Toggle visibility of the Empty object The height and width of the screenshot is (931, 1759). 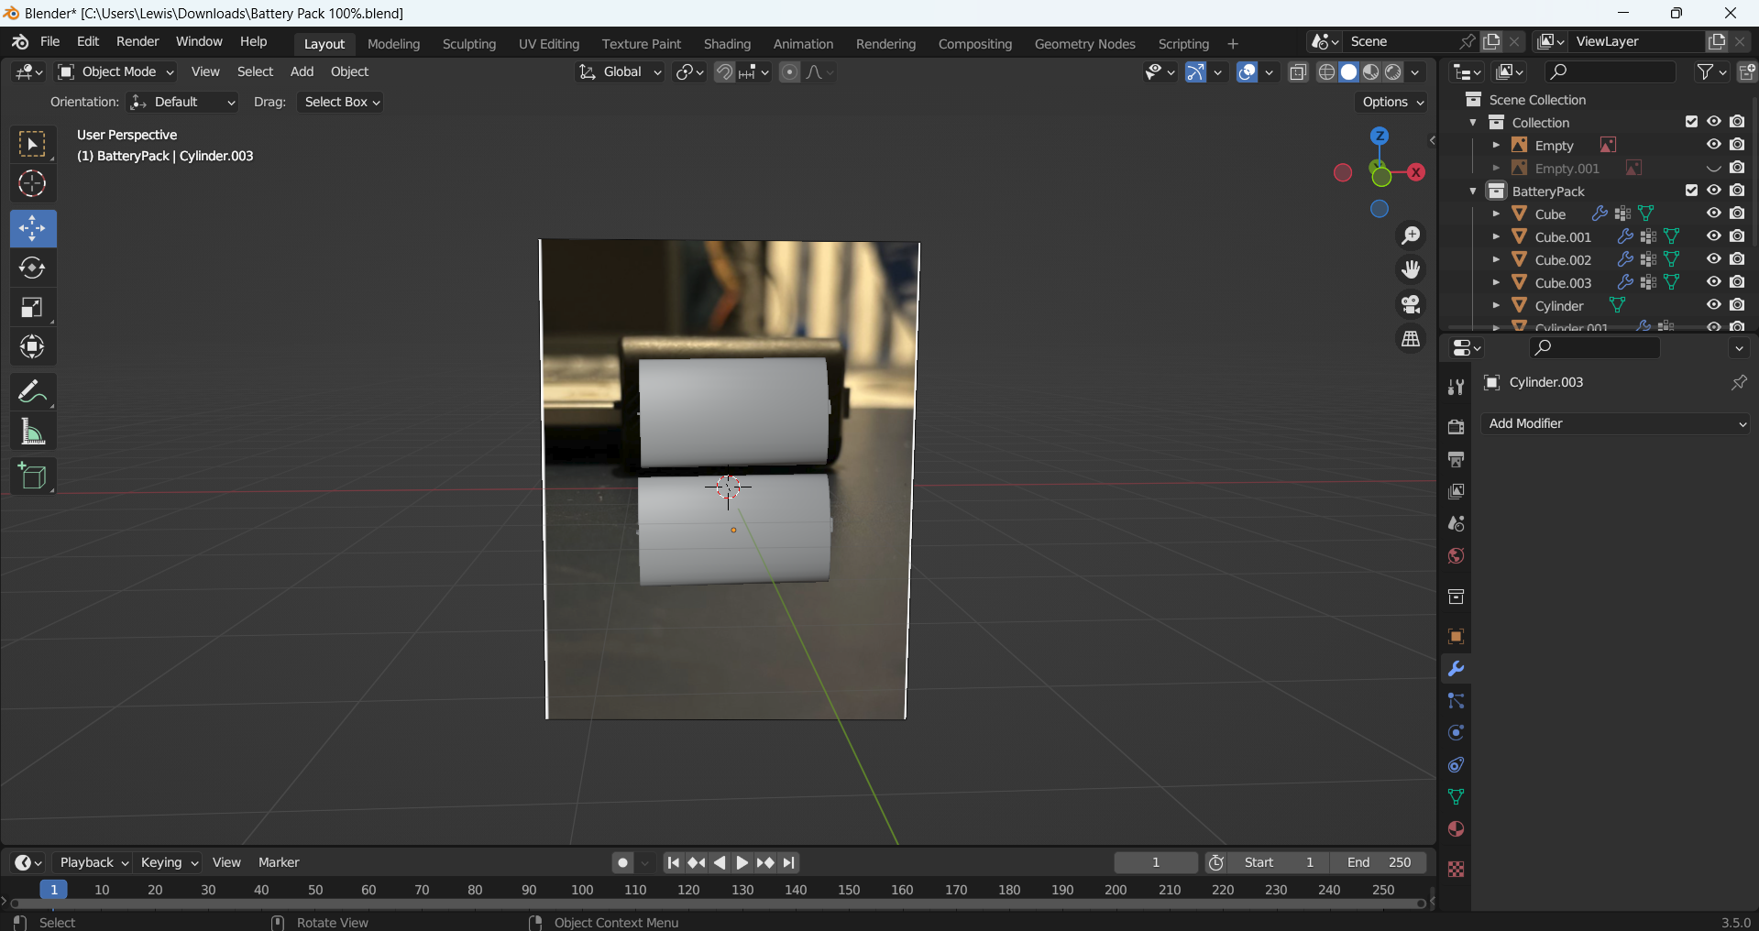click(1713, 145)
